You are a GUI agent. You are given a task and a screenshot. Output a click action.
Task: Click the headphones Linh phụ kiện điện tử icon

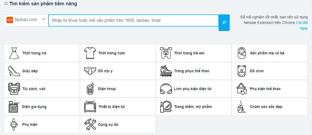tap(166, 89)
